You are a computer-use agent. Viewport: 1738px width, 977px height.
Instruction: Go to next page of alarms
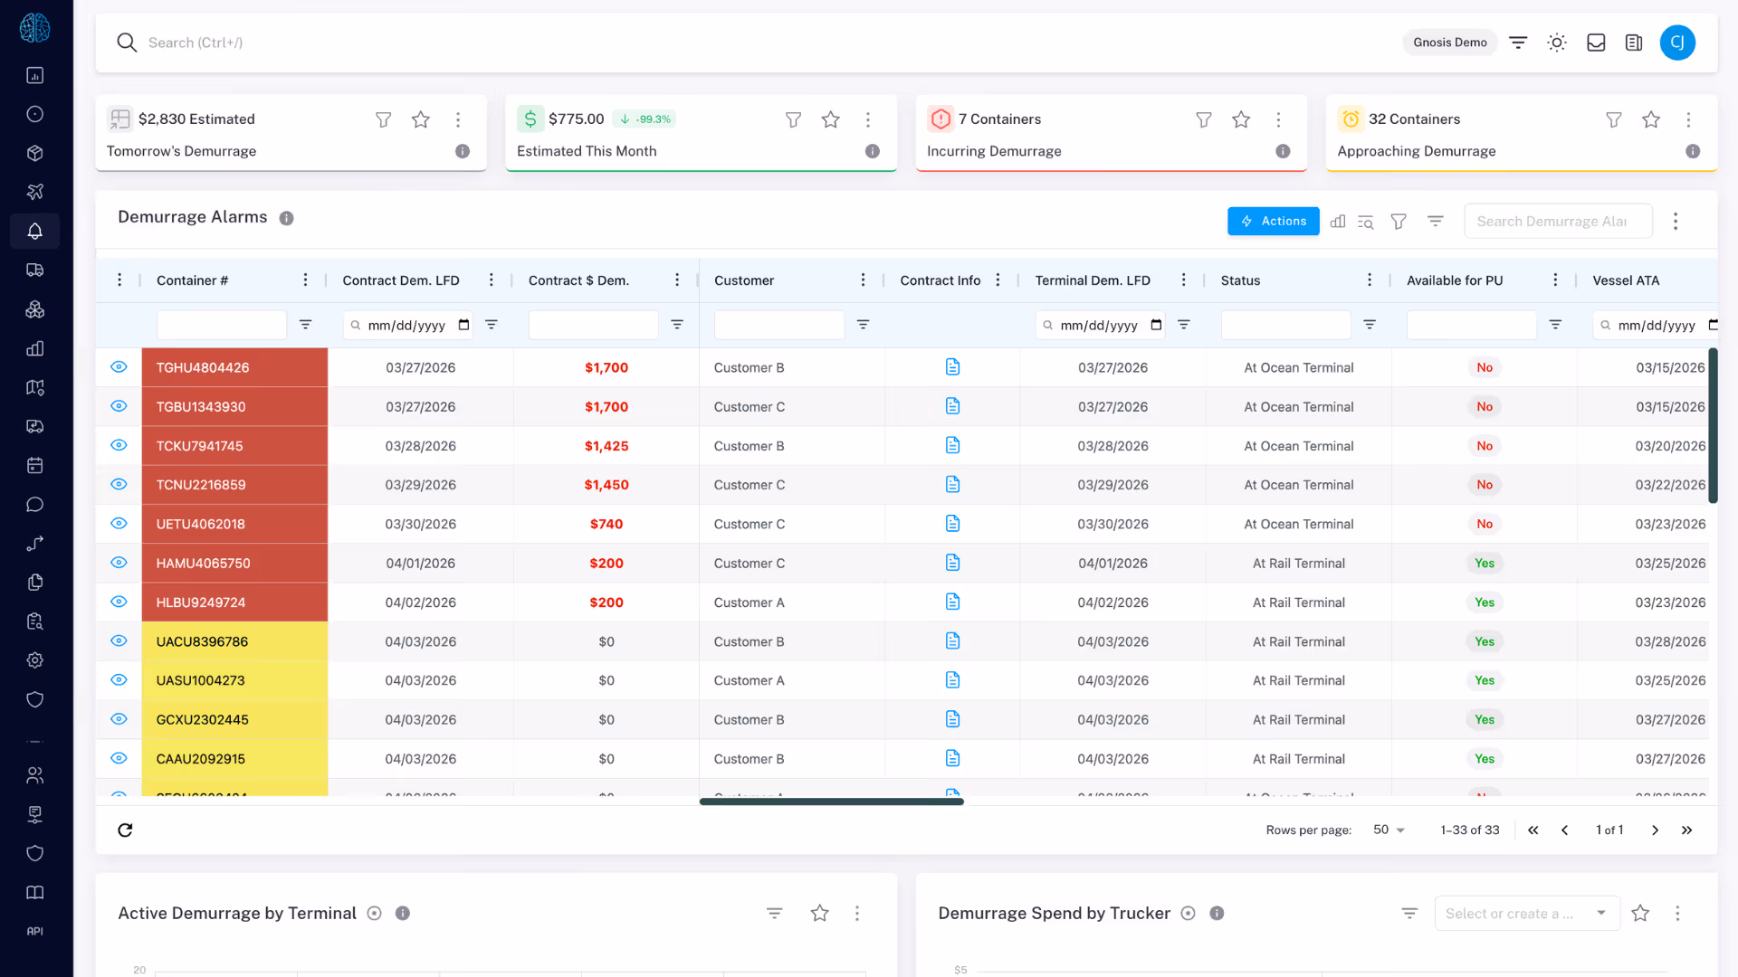pyautogui.click(x=1655, y=830)
